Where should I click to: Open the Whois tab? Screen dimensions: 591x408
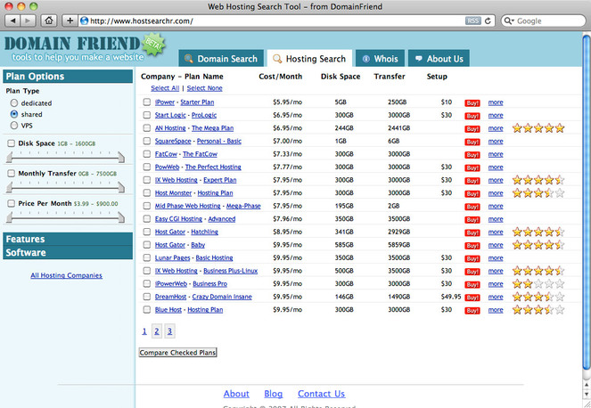point(380,59)
